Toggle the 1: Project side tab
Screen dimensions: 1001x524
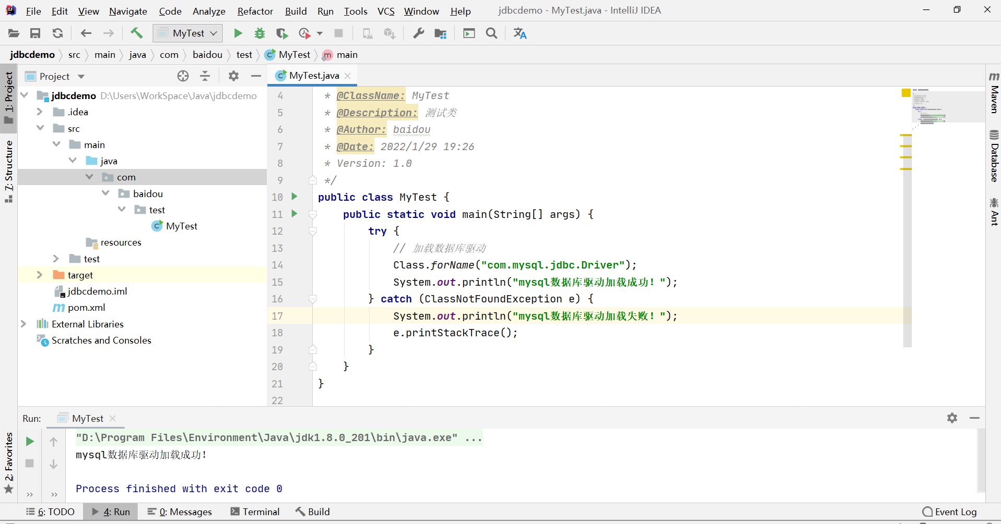[x=9, y=98]
